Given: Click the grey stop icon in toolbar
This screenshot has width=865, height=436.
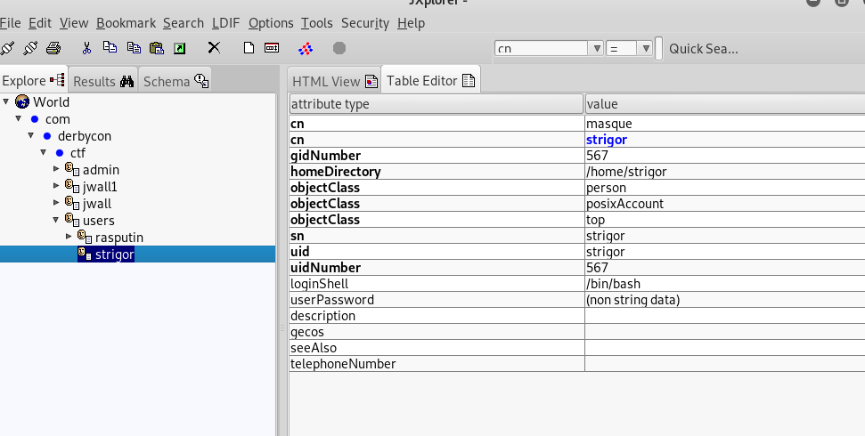Looking at the screenshot, I should (339, 48).
